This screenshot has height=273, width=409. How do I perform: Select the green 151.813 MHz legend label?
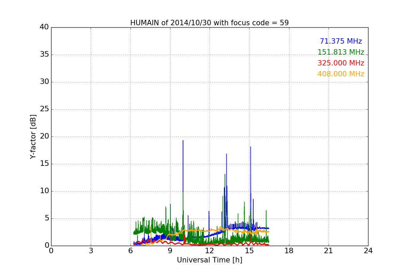(x=340, y=52)
